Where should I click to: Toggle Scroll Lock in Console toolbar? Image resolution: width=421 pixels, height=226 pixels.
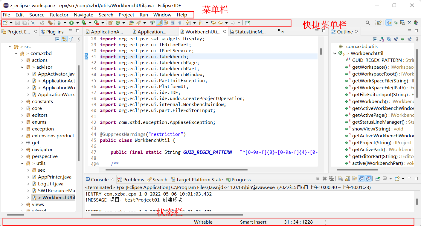pyautogui.click(x=347, y=179)
